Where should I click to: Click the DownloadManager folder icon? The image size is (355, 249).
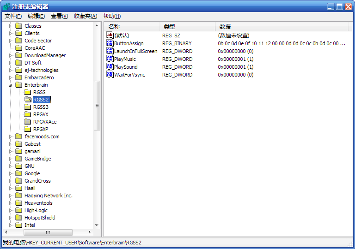click(x=18, y=55)
